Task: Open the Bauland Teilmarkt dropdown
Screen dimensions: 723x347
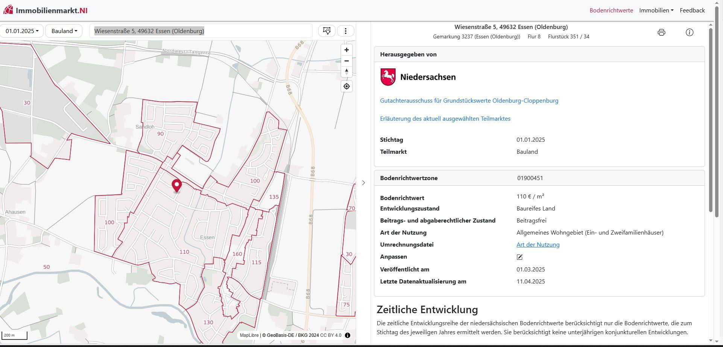Action: coord(64,31)
